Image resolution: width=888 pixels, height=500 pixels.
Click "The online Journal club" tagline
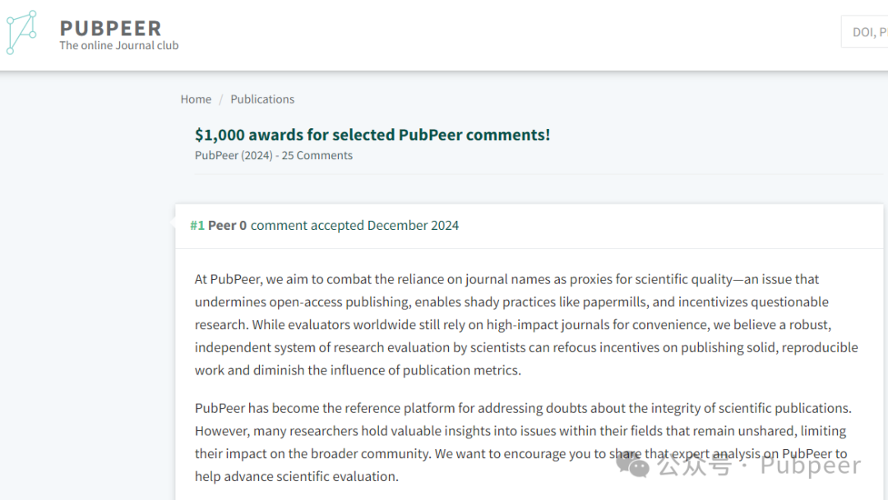pyautogui.click(x=119, y=46)
